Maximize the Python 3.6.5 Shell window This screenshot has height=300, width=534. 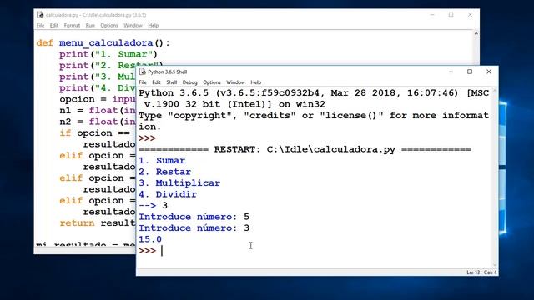[470, 72]
